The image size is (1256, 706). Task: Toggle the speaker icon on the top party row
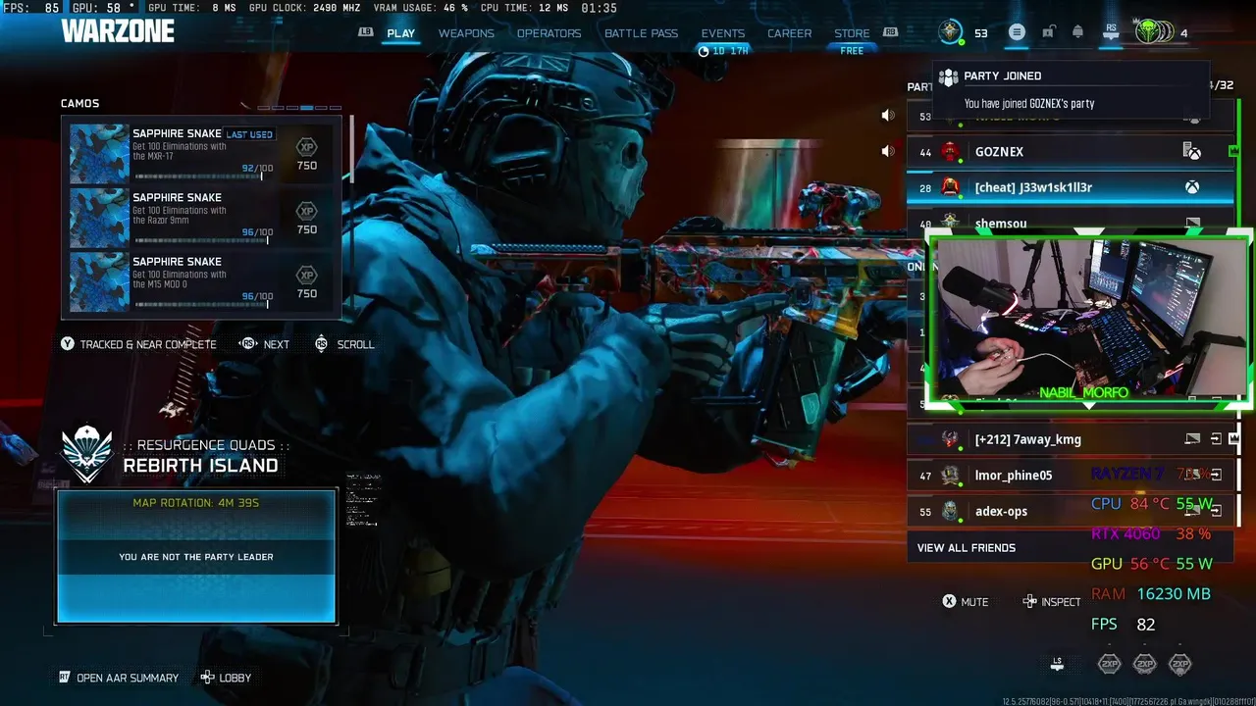coord(888,116)
